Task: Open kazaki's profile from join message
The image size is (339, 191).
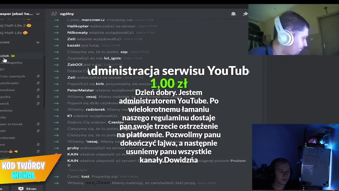Action: (x=74, y=45)
